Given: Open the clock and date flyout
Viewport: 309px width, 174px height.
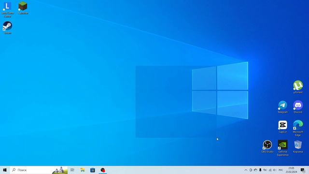Looking at the screenshot, I should coord(291,170).
